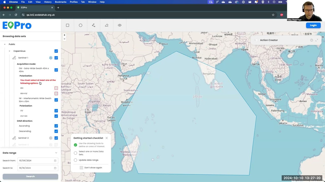Open the Action Creator help icon
Image resolution: width=325 pixels, height=182 pixels.
click(312, 40)
